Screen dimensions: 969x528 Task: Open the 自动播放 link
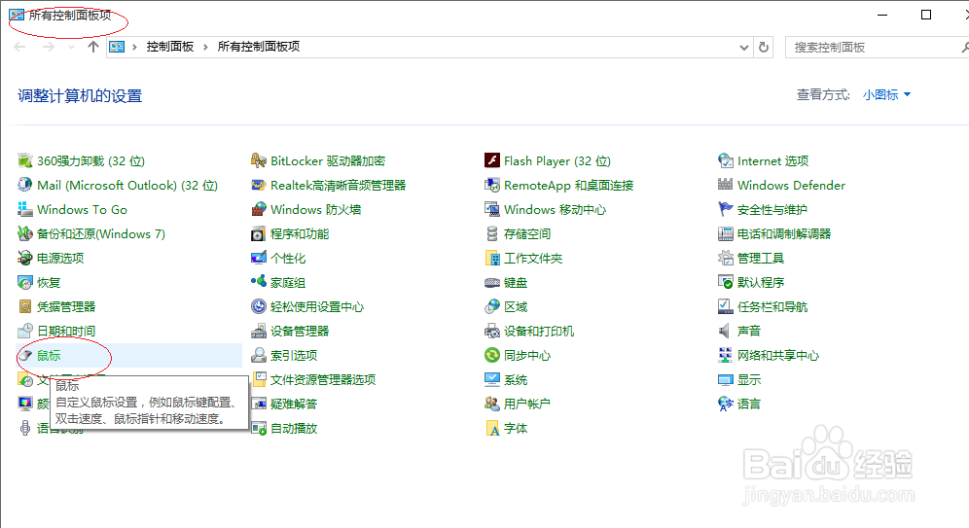294,429
